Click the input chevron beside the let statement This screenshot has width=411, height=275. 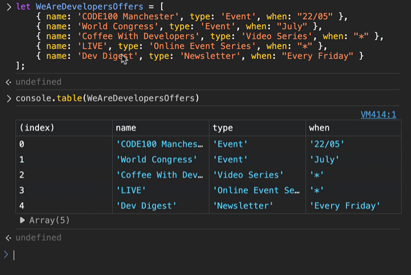(x=9, y=7)
